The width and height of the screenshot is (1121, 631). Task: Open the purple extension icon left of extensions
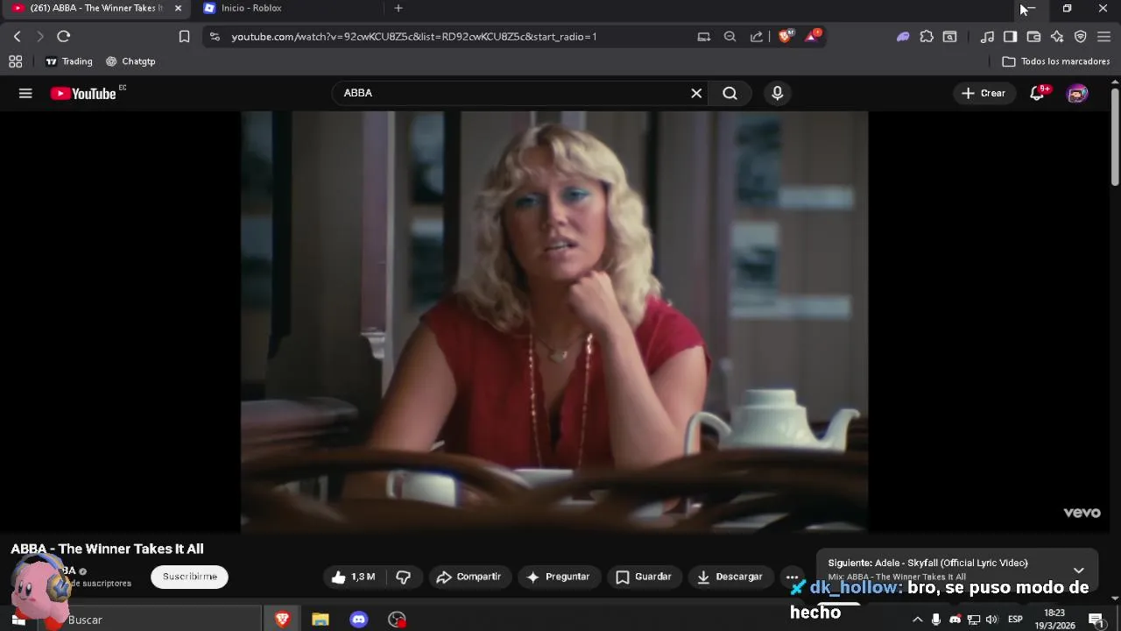[903, 37]
